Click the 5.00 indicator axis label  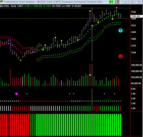click(133, 99)
